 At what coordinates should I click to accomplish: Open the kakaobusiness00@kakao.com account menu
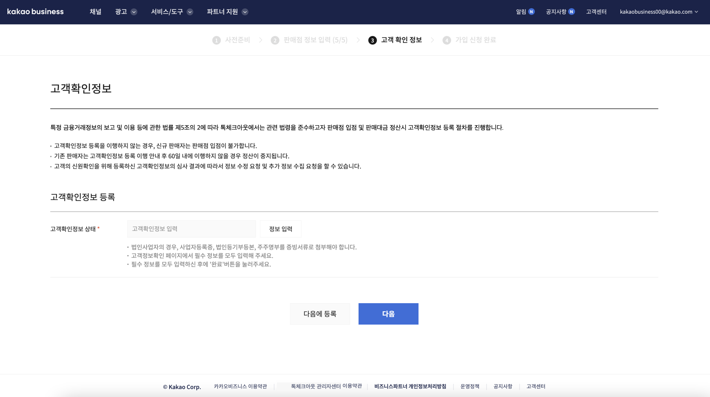(659, 12)
